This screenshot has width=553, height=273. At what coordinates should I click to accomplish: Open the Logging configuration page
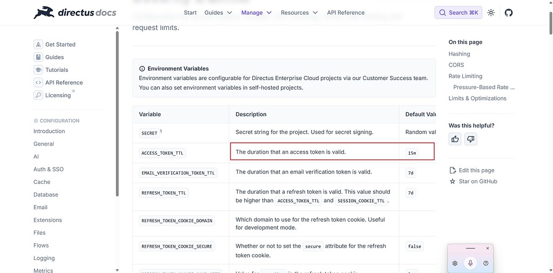44,258
